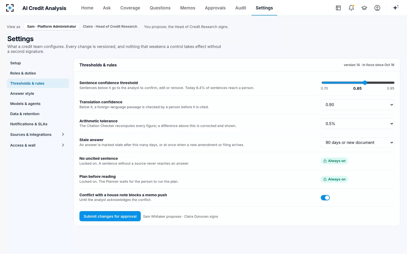Expand Access & wall section
The width and height of the screenshot is (407, 254).
point(38,145)
